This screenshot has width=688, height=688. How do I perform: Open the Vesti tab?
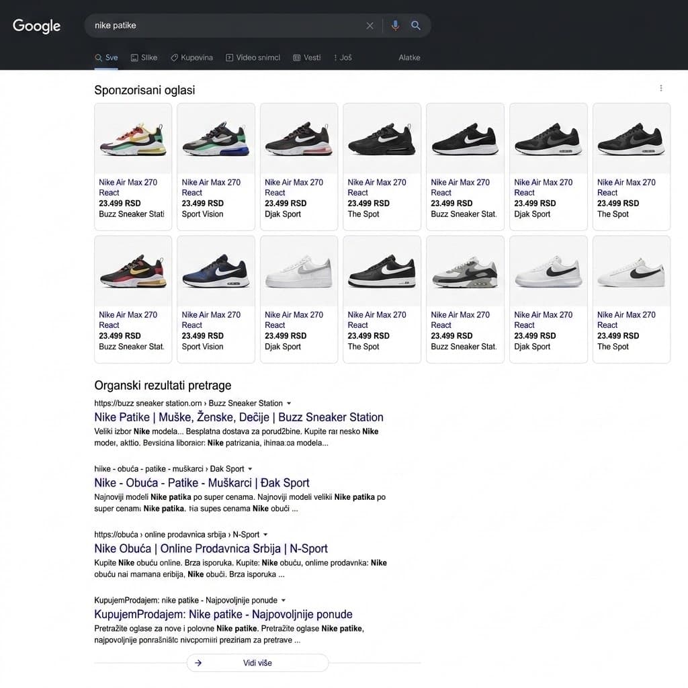(306, 58)
